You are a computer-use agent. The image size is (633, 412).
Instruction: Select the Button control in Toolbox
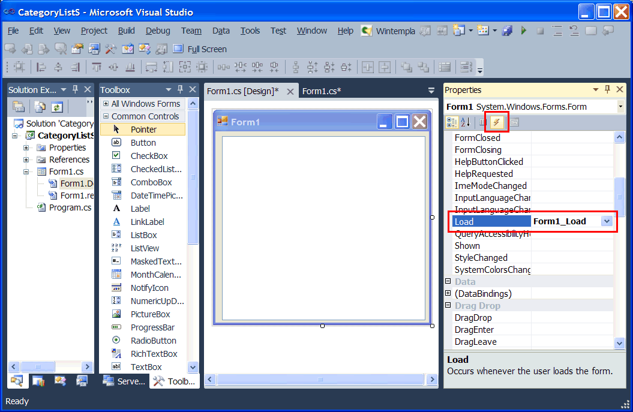(x=143, y=143)
